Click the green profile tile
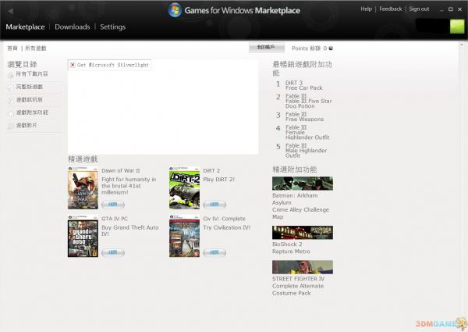 [x=457, y=26]
